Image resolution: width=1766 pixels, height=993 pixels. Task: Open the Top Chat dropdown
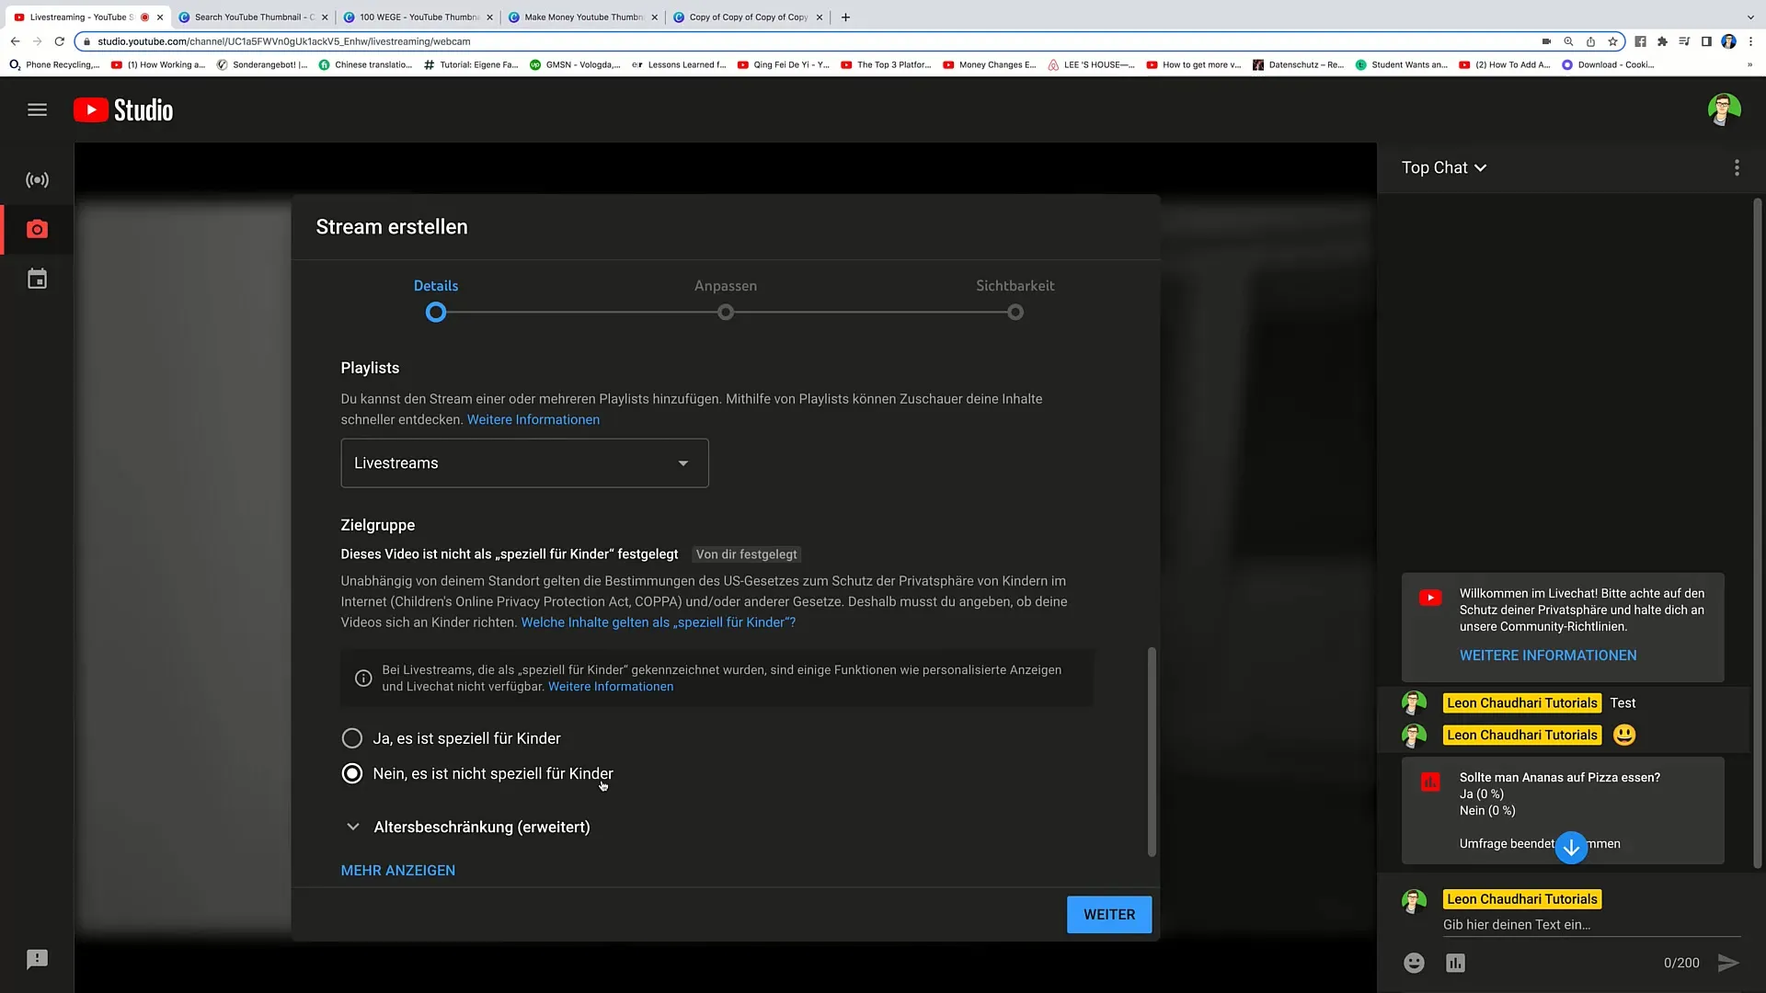pos(1444,167)
